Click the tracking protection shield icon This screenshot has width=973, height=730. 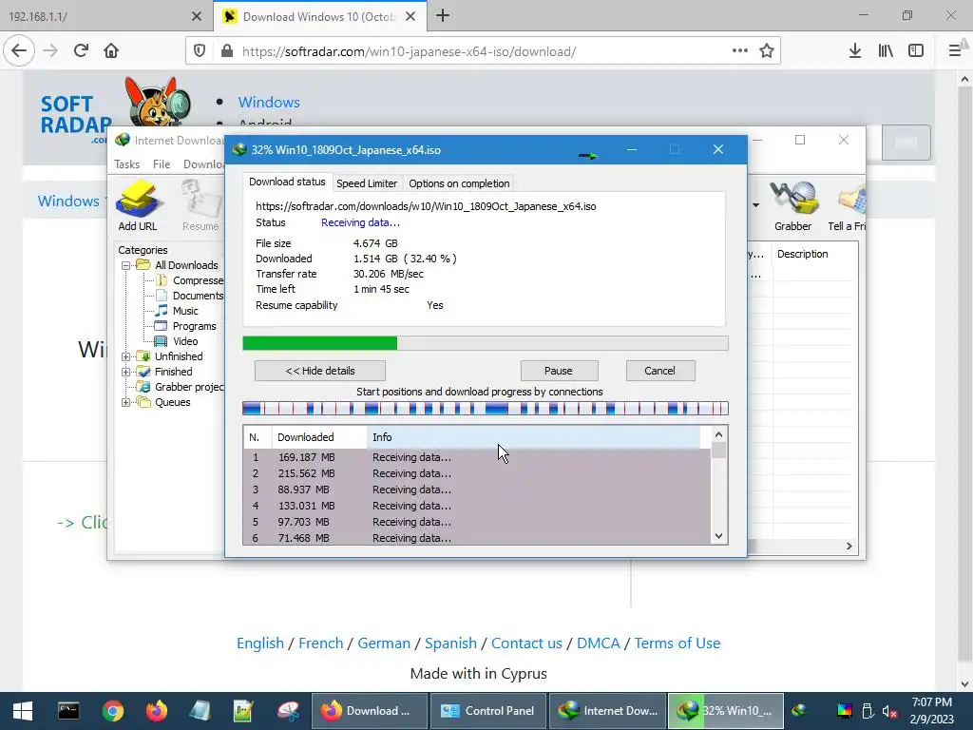200,50
